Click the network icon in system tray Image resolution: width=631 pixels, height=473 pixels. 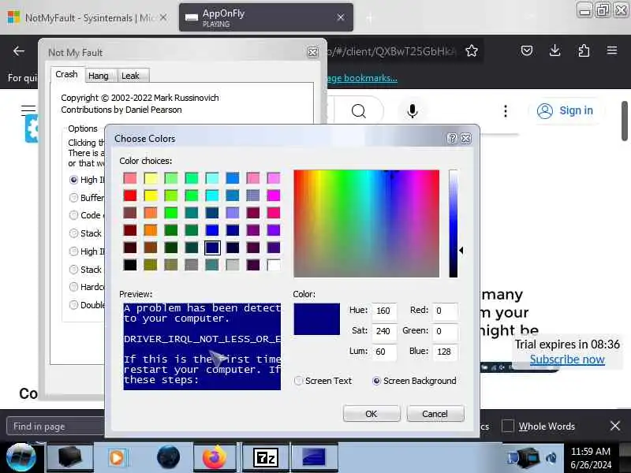513,458
